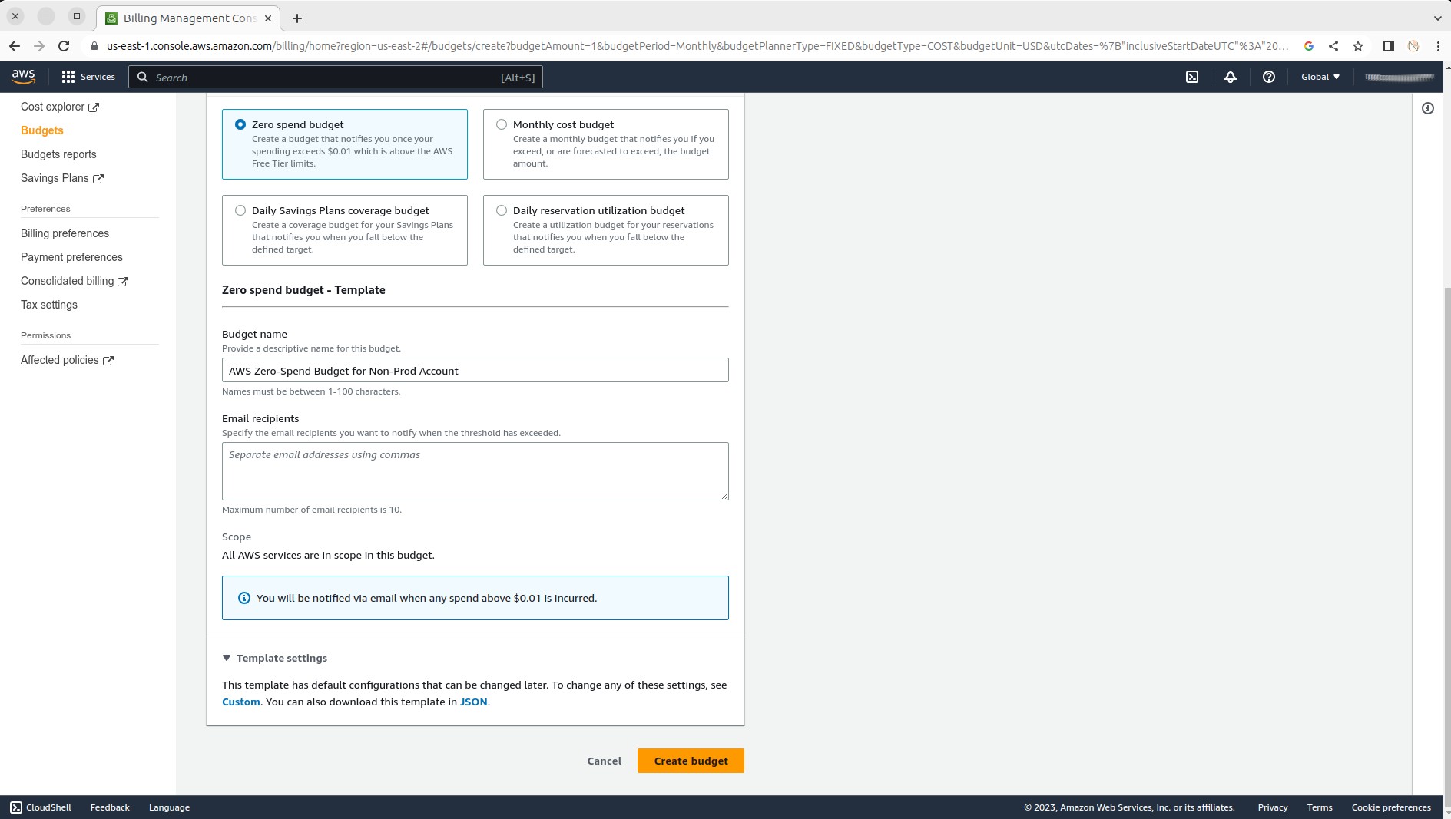Click the Budget name input field

475,370
